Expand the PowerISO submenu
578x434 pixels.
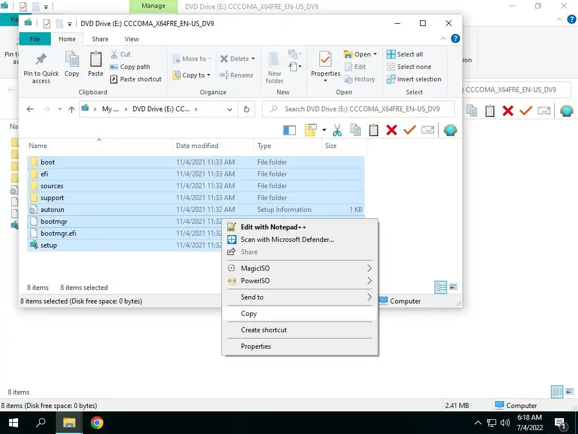[299, 281]
